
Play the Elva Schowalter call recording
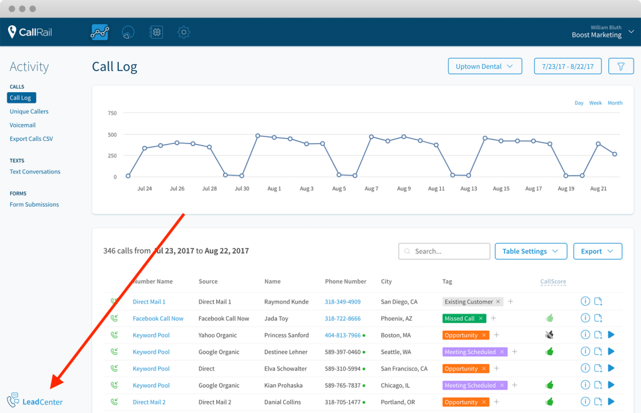pyautogui.click(x=611, y=368)
